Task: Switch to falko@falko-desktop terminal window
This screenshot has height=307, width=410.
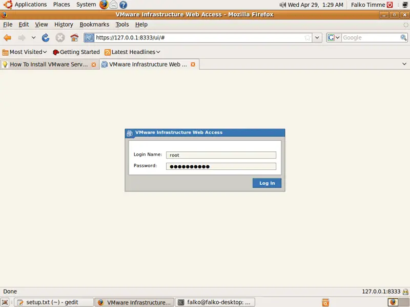Action: (x=215, y=302)
